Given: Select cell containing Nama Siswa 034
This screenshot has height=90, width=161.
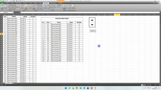Looking at the screenshot, I should click(x=14, y=82).
